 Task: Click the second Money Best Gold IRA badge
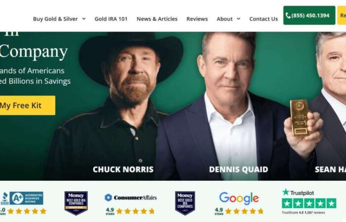(185, 203)
